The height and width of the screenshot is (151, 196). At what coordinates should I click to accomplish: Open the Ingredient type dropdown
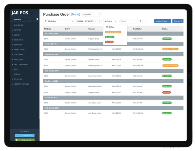(x=92, y=14)
